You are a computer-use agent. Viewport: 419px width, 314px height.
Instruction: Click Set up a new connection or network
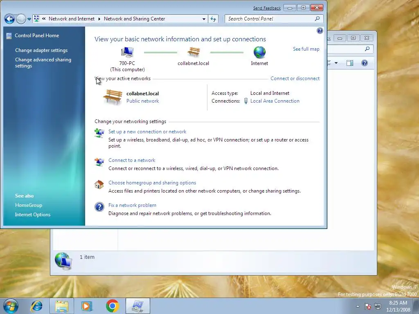(147, 132)
